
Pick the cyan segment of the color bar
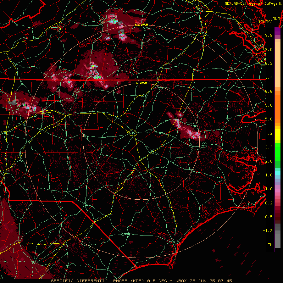point(278,173)
